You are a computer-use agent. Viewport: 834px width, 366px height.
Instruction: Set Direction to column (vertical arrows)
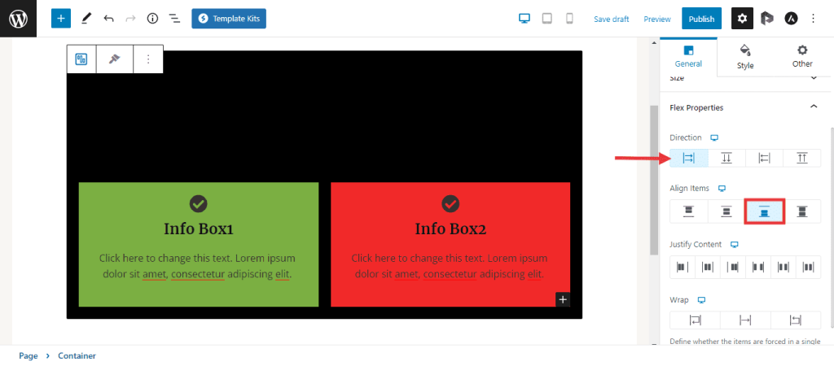tap(726, 158)
